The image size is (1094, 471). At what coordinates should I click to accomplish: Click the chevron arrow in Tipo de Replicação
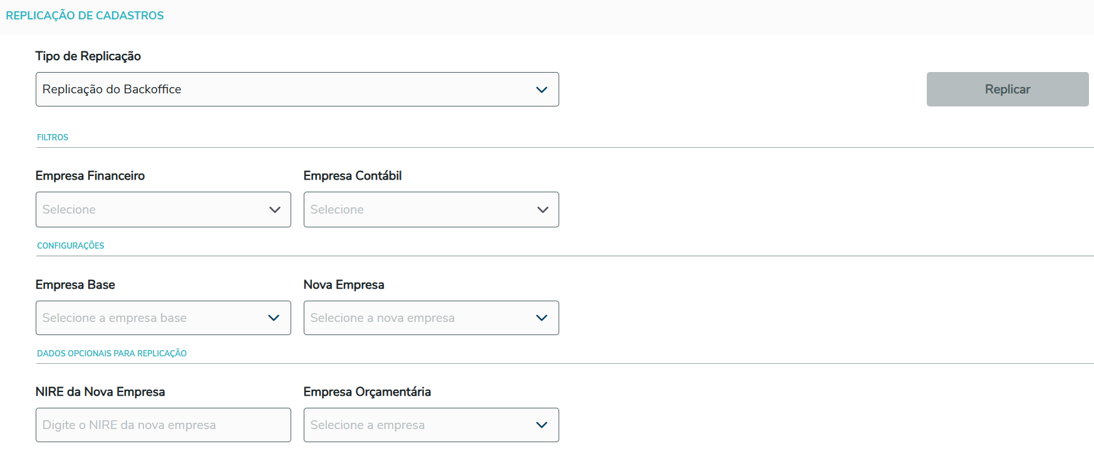click(x=542, y=90)
